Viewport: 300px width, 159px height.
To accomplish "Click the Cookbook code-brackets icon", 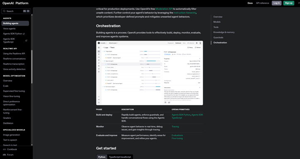I will (5, 149).
